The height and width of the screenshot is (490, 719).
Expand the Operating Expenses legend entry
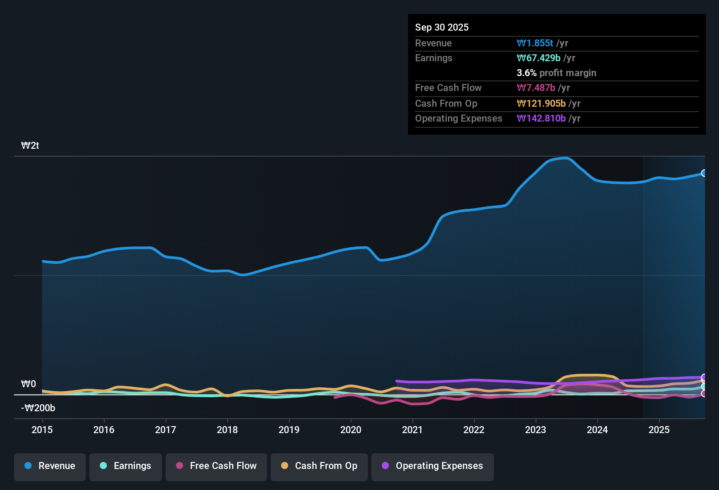432,466
